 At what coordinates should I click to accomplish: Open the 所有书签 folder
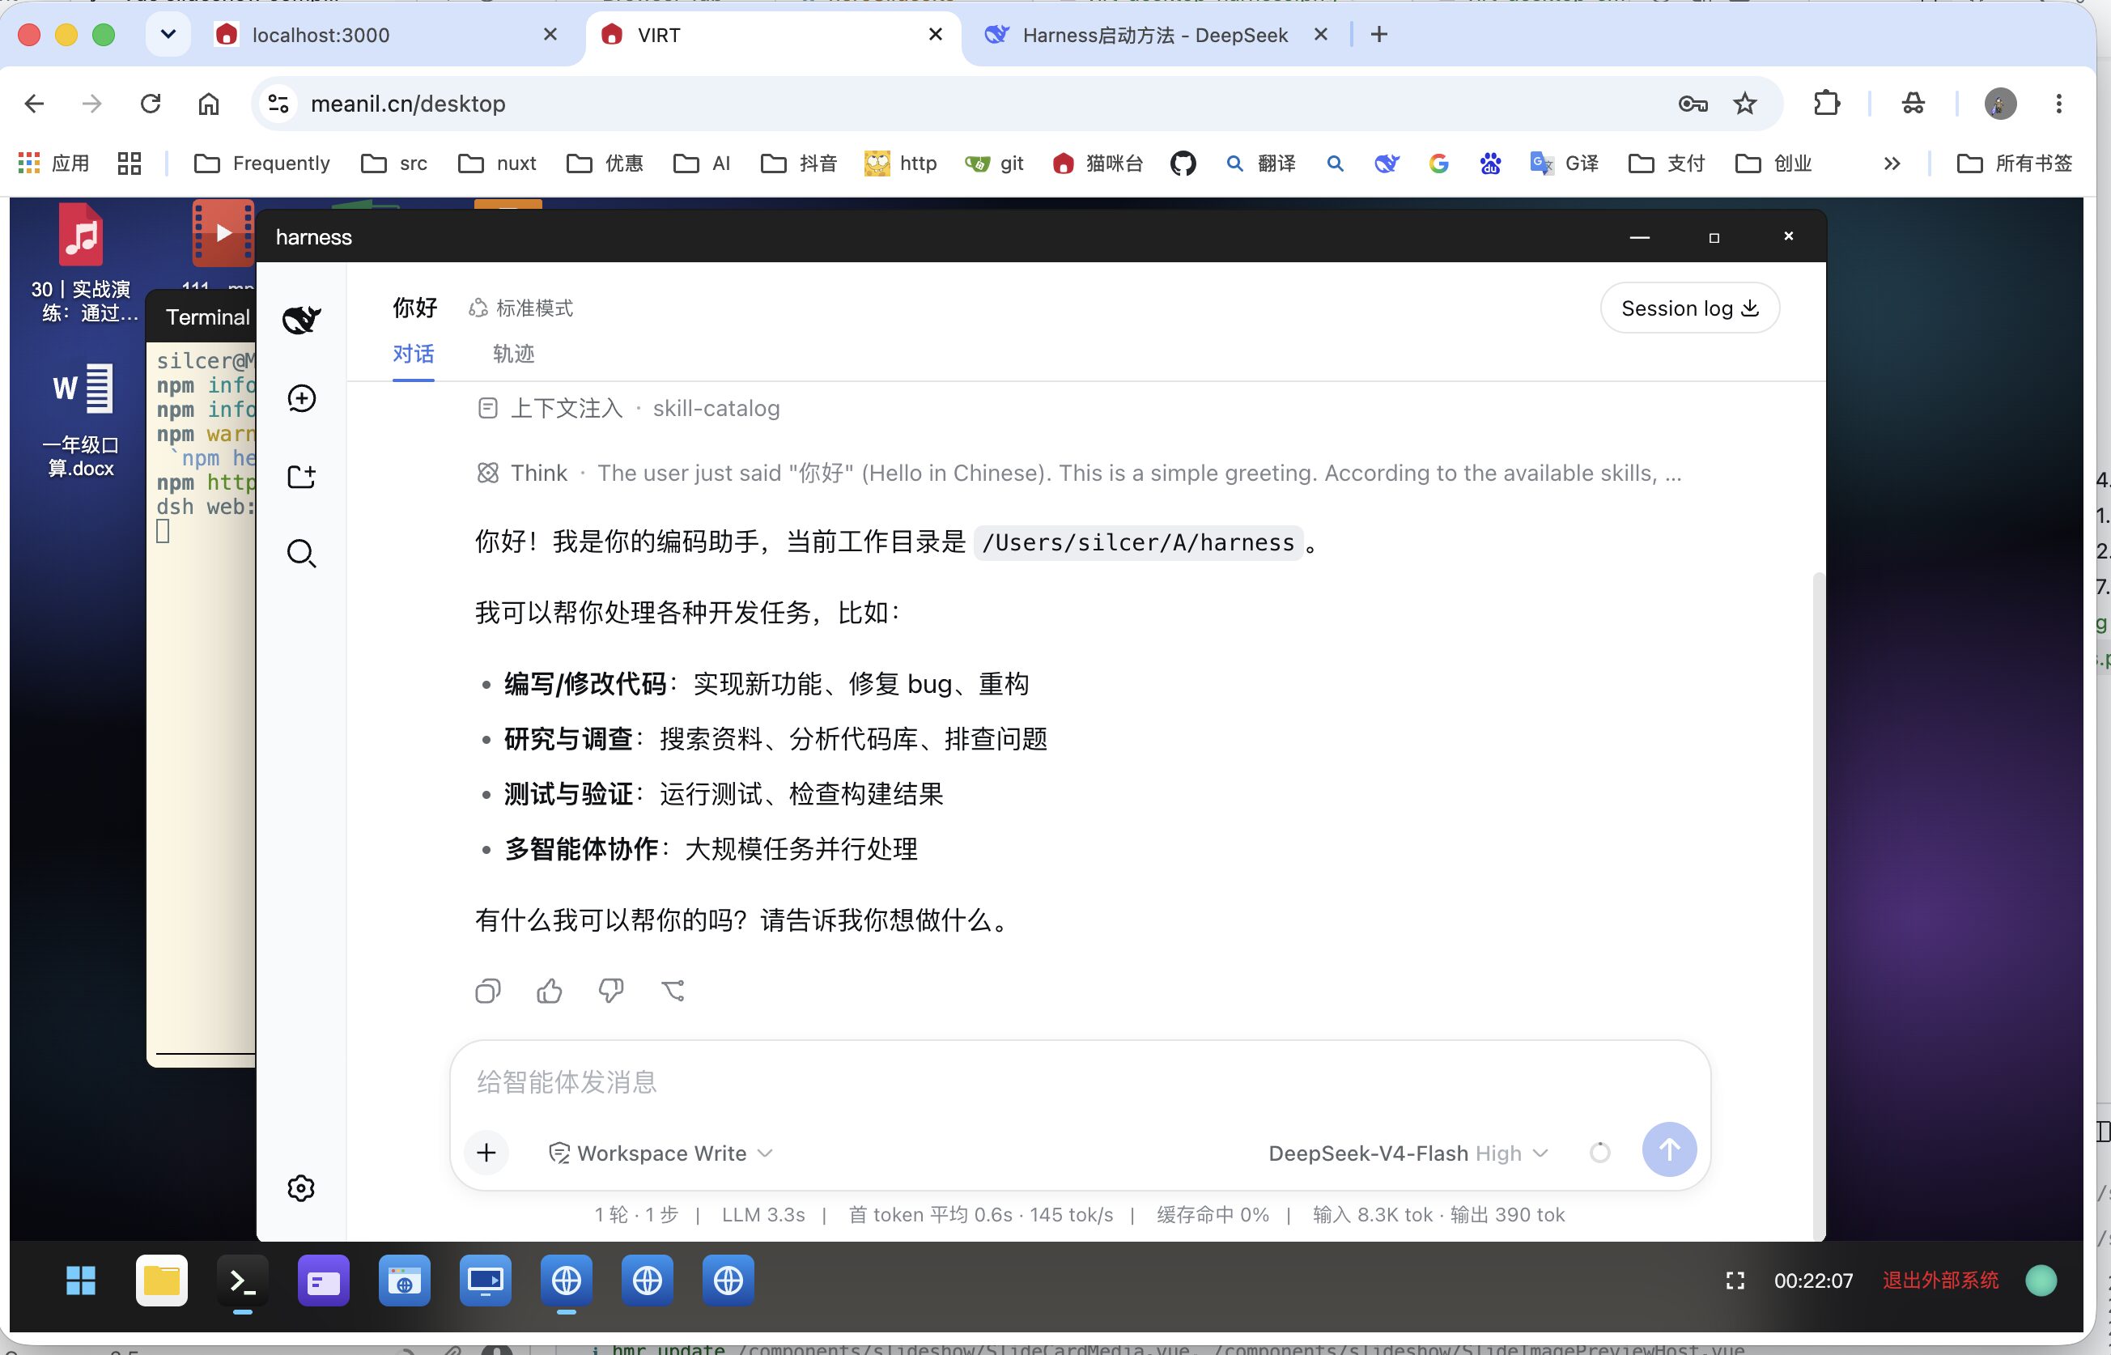[x=2015, y=163]
